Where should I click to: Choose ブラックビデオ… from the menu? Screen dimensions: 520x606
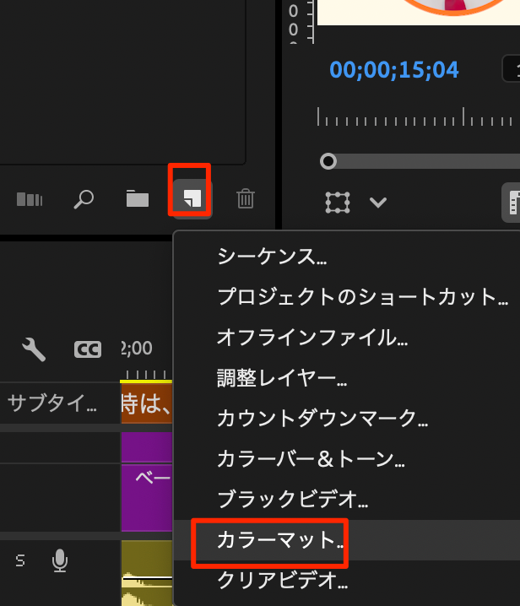pyautogui.click(x=292, y=500)
